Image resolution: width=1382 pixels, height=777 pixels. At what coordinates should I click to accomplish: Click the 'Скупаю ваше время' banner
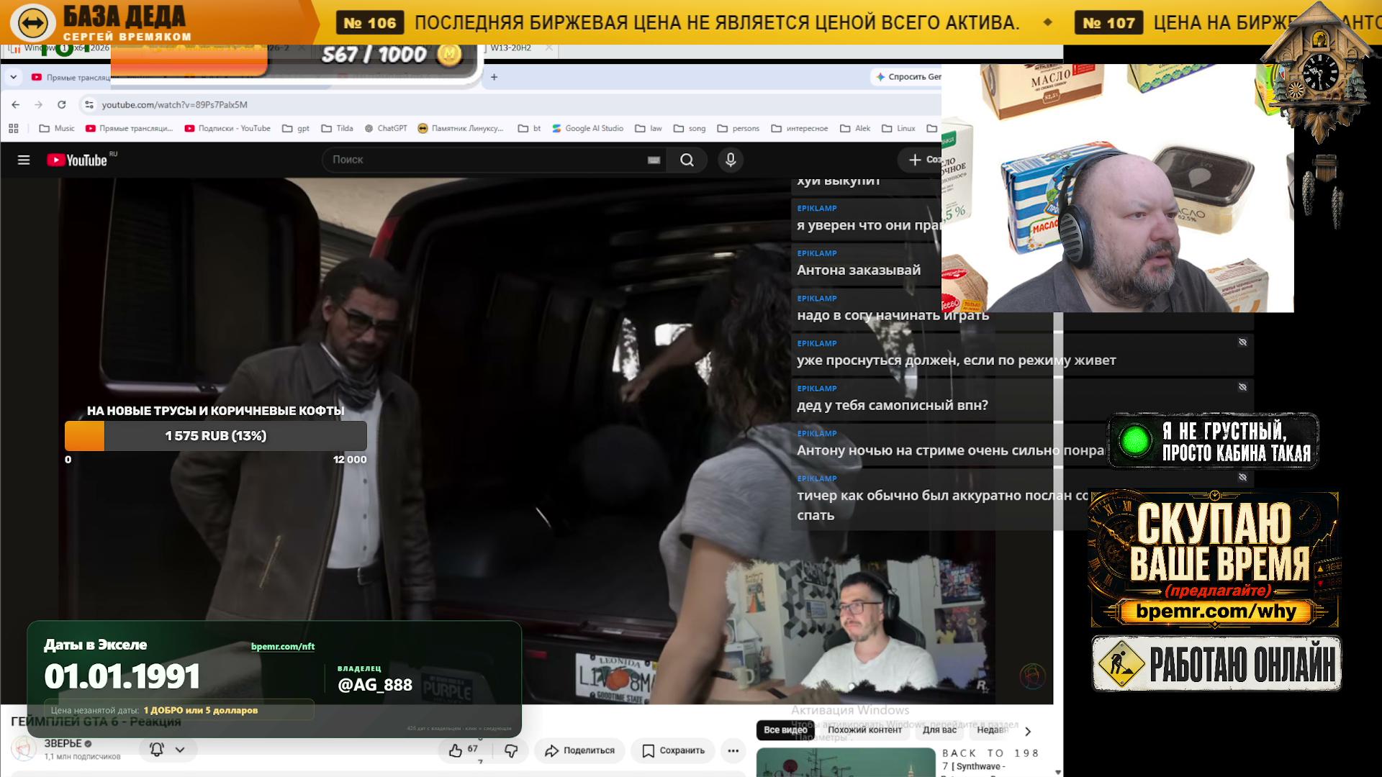point(1214,558)
